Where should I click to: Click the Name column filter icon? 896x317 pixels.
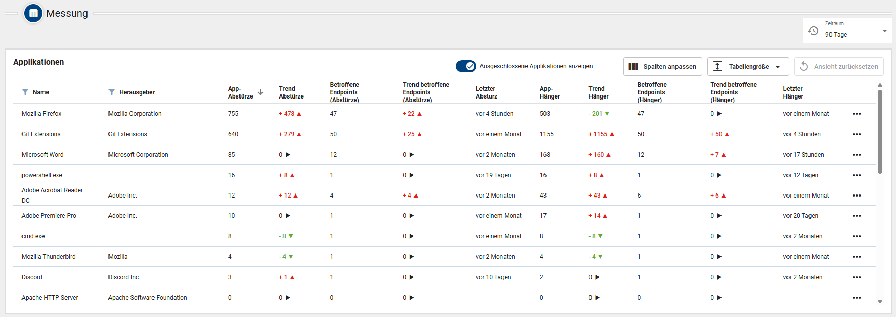25,92
